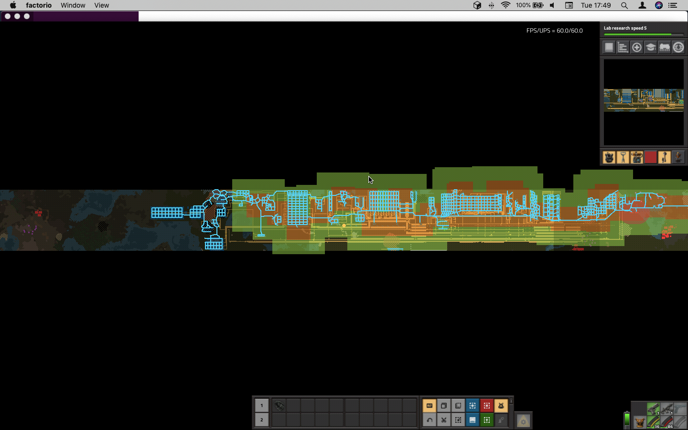Image resolution: width=688 pixels, height=430 pixels.
Task: Click the Tue 17:49 clock
Action: coord(596,5)
